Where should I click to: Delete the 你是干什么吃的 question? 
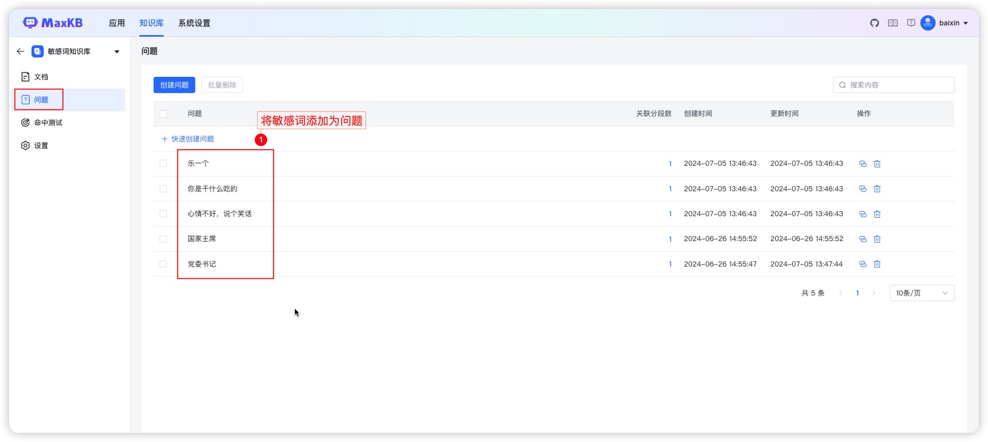pyautogui.click(x=877, y=189)
